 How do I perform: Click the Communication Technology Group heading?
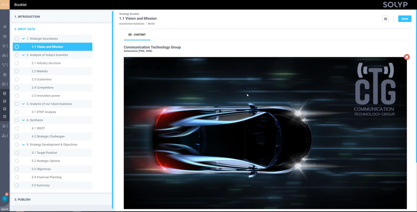coord(152,47)
